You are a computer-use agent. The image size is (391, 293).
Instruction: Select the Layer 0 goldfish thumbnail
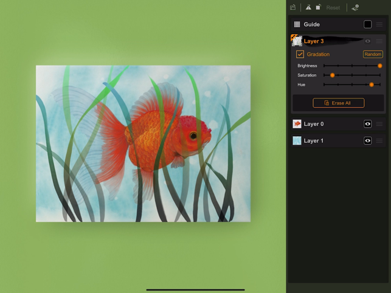point(297,124)
